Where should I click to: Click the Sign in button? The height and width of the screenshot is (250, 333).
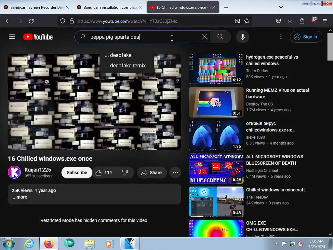(306, 37)
